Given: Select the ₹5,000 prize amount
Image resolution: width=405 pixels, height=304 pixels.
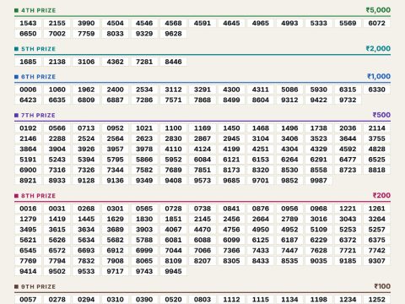Looking at the screenshot, I should point(378,10).
